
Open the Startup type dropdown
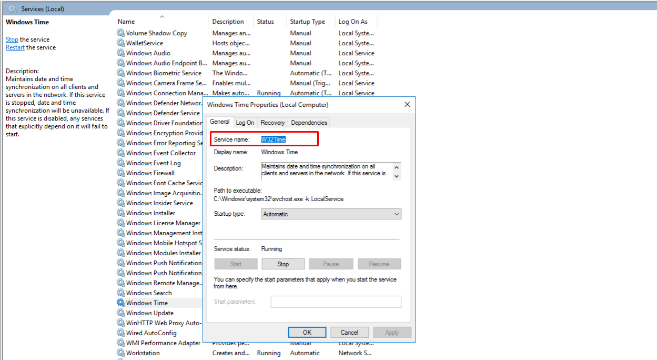[331, 214]
